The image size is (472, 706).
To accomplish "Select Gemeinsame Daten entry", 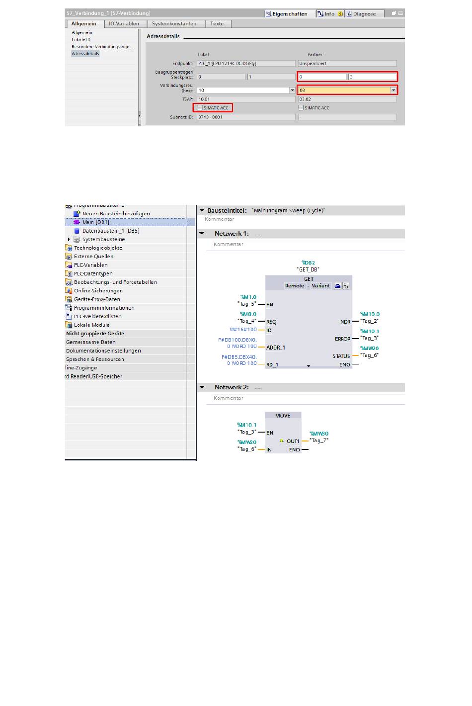I will [91, 342].
